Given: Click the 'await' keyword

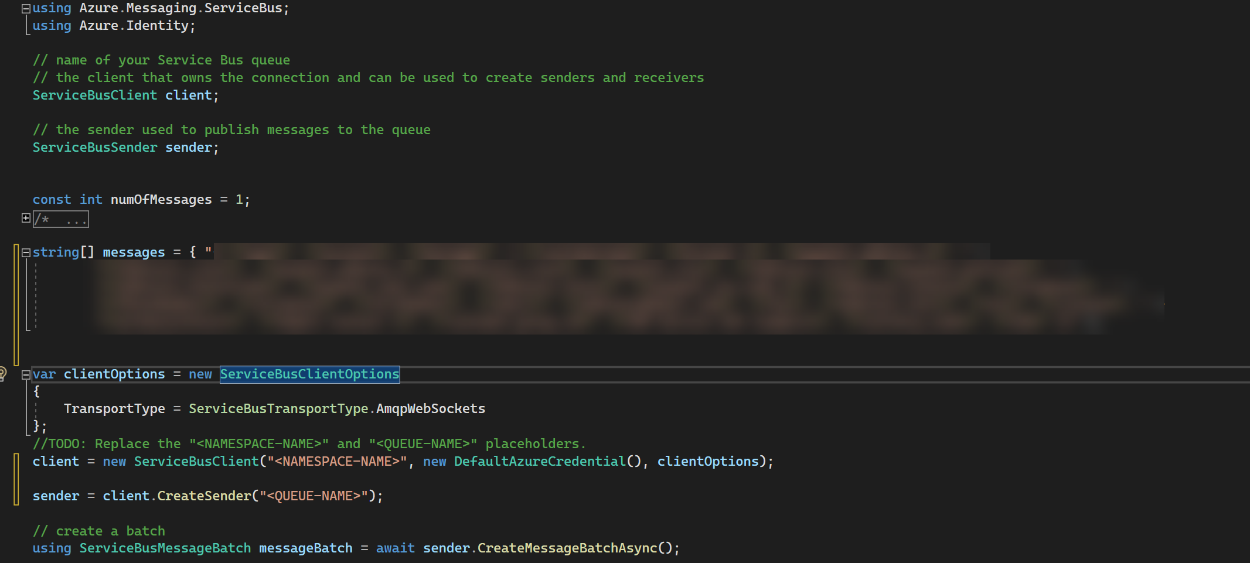Looking at the screenshot, I should (x=396, y=548).
